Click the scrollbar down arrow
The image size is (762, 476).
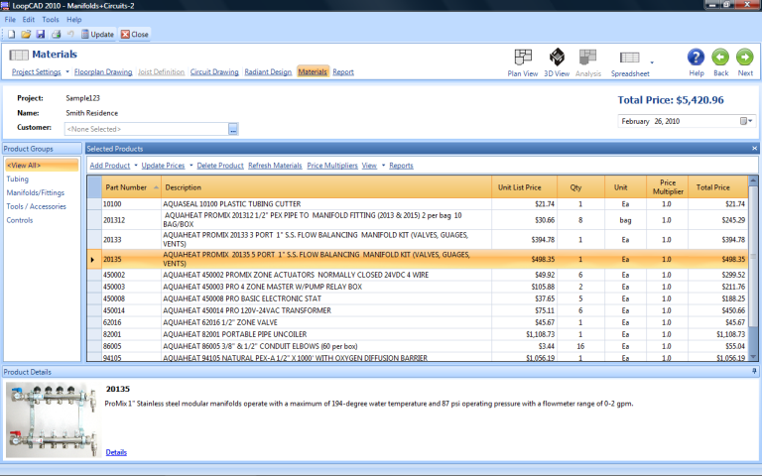point(753,357)
